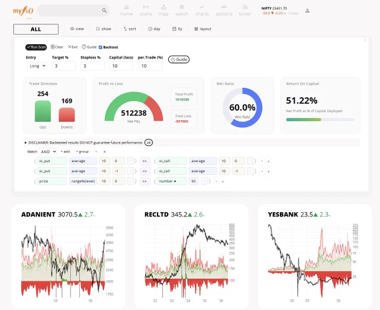This screenshot has height=310, width=380.
Task: Click the x beside the group button
Action: click(104, 151)
